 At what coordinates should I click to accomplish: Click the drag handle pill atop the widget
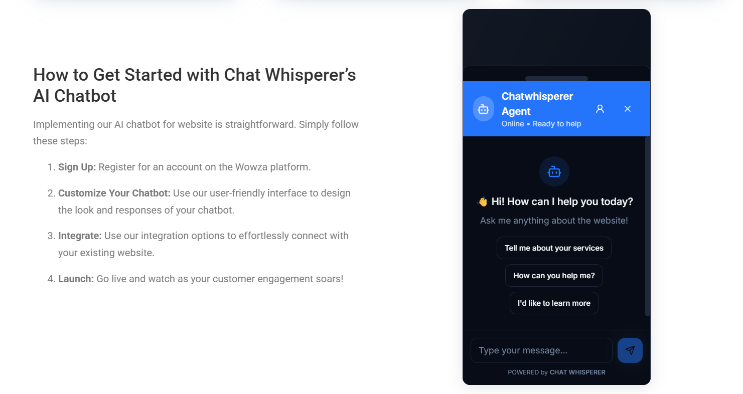coord(556,79)
